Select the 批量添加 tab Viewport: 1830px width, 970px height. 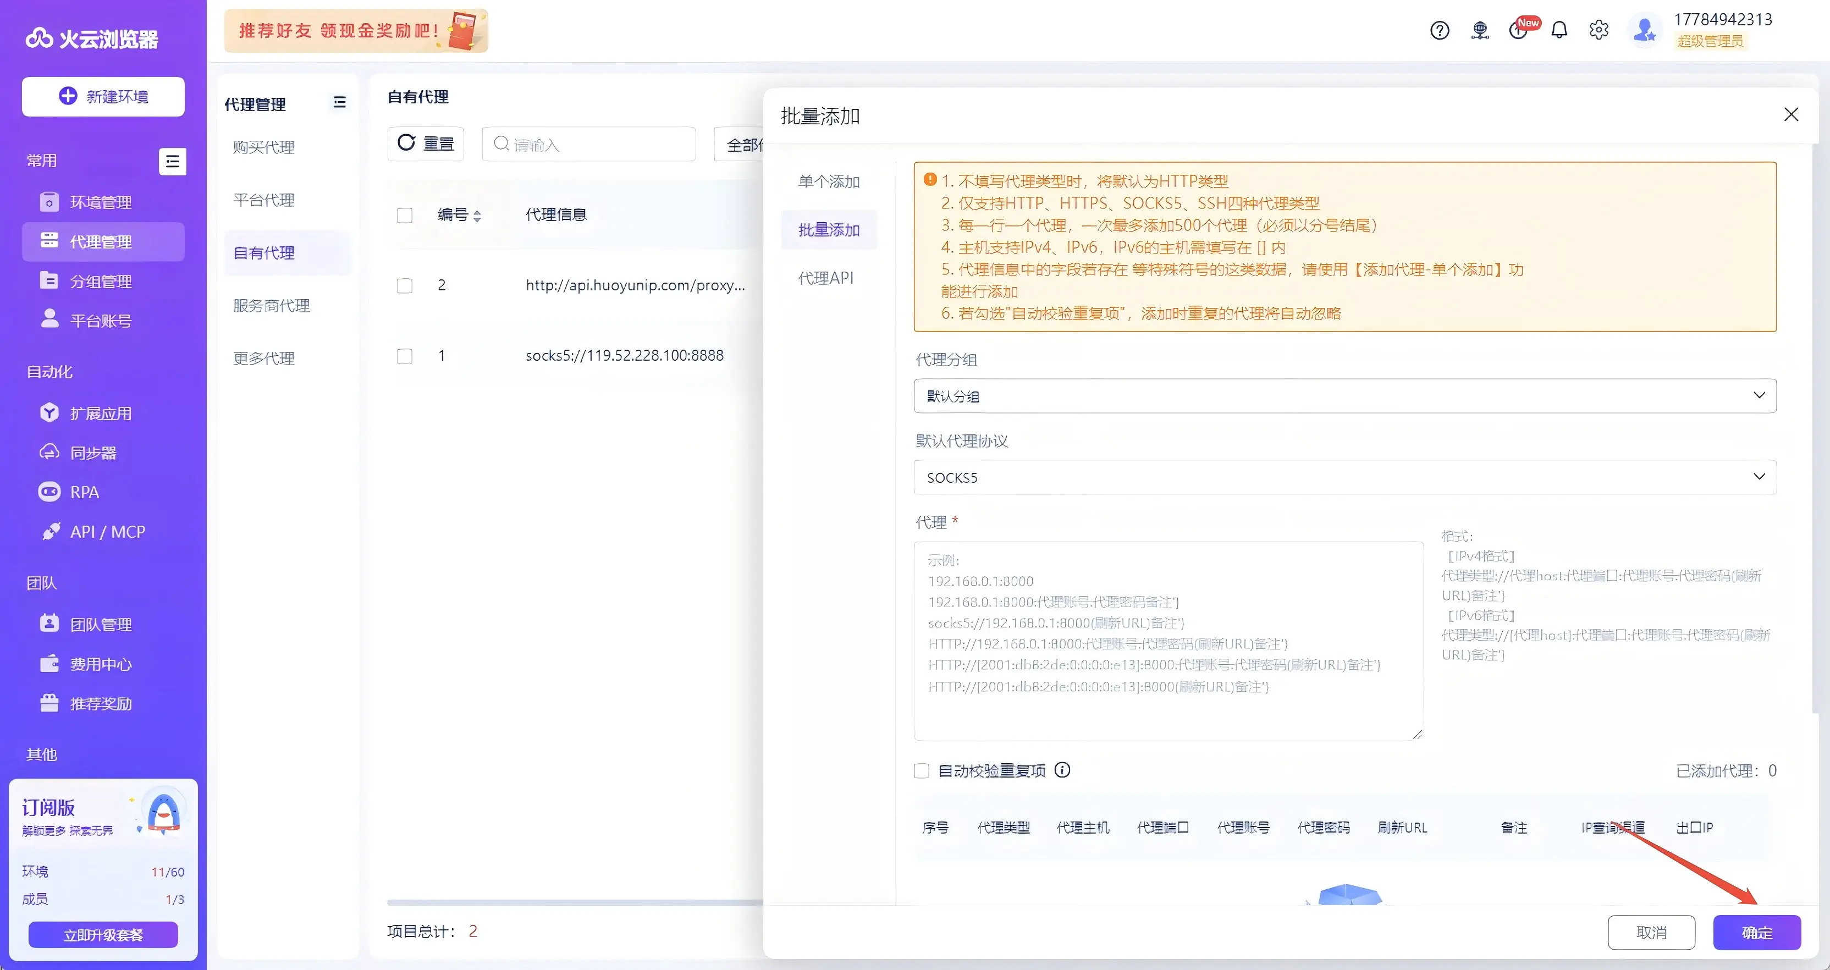828,230
